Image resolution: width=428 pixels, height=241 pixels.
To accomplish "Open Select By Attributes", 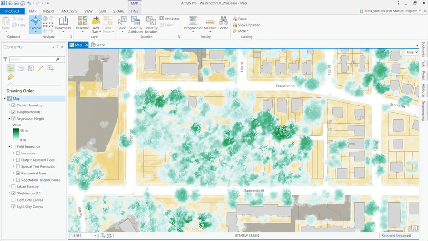I will pos(136,25).
